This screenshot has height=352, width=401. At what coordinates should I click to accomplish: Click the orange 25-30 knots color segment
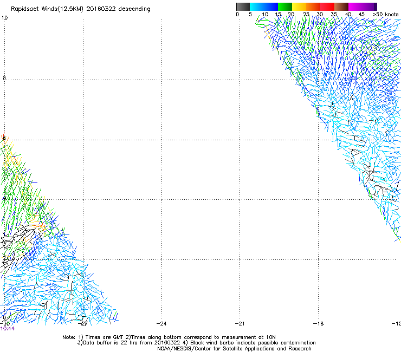coord(313,6)
